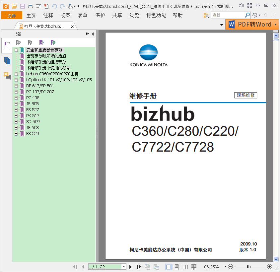This screenshot has height=272, width=280.
Task: Toggle the comments side panel
Action: (x=7, y=76)
